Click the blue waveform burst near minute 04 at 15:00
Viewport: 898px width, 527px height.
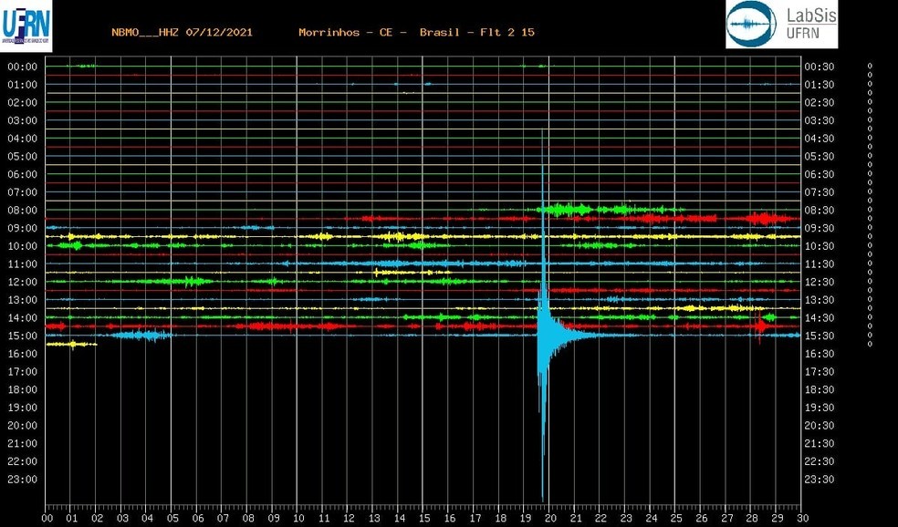coord(143,335)
